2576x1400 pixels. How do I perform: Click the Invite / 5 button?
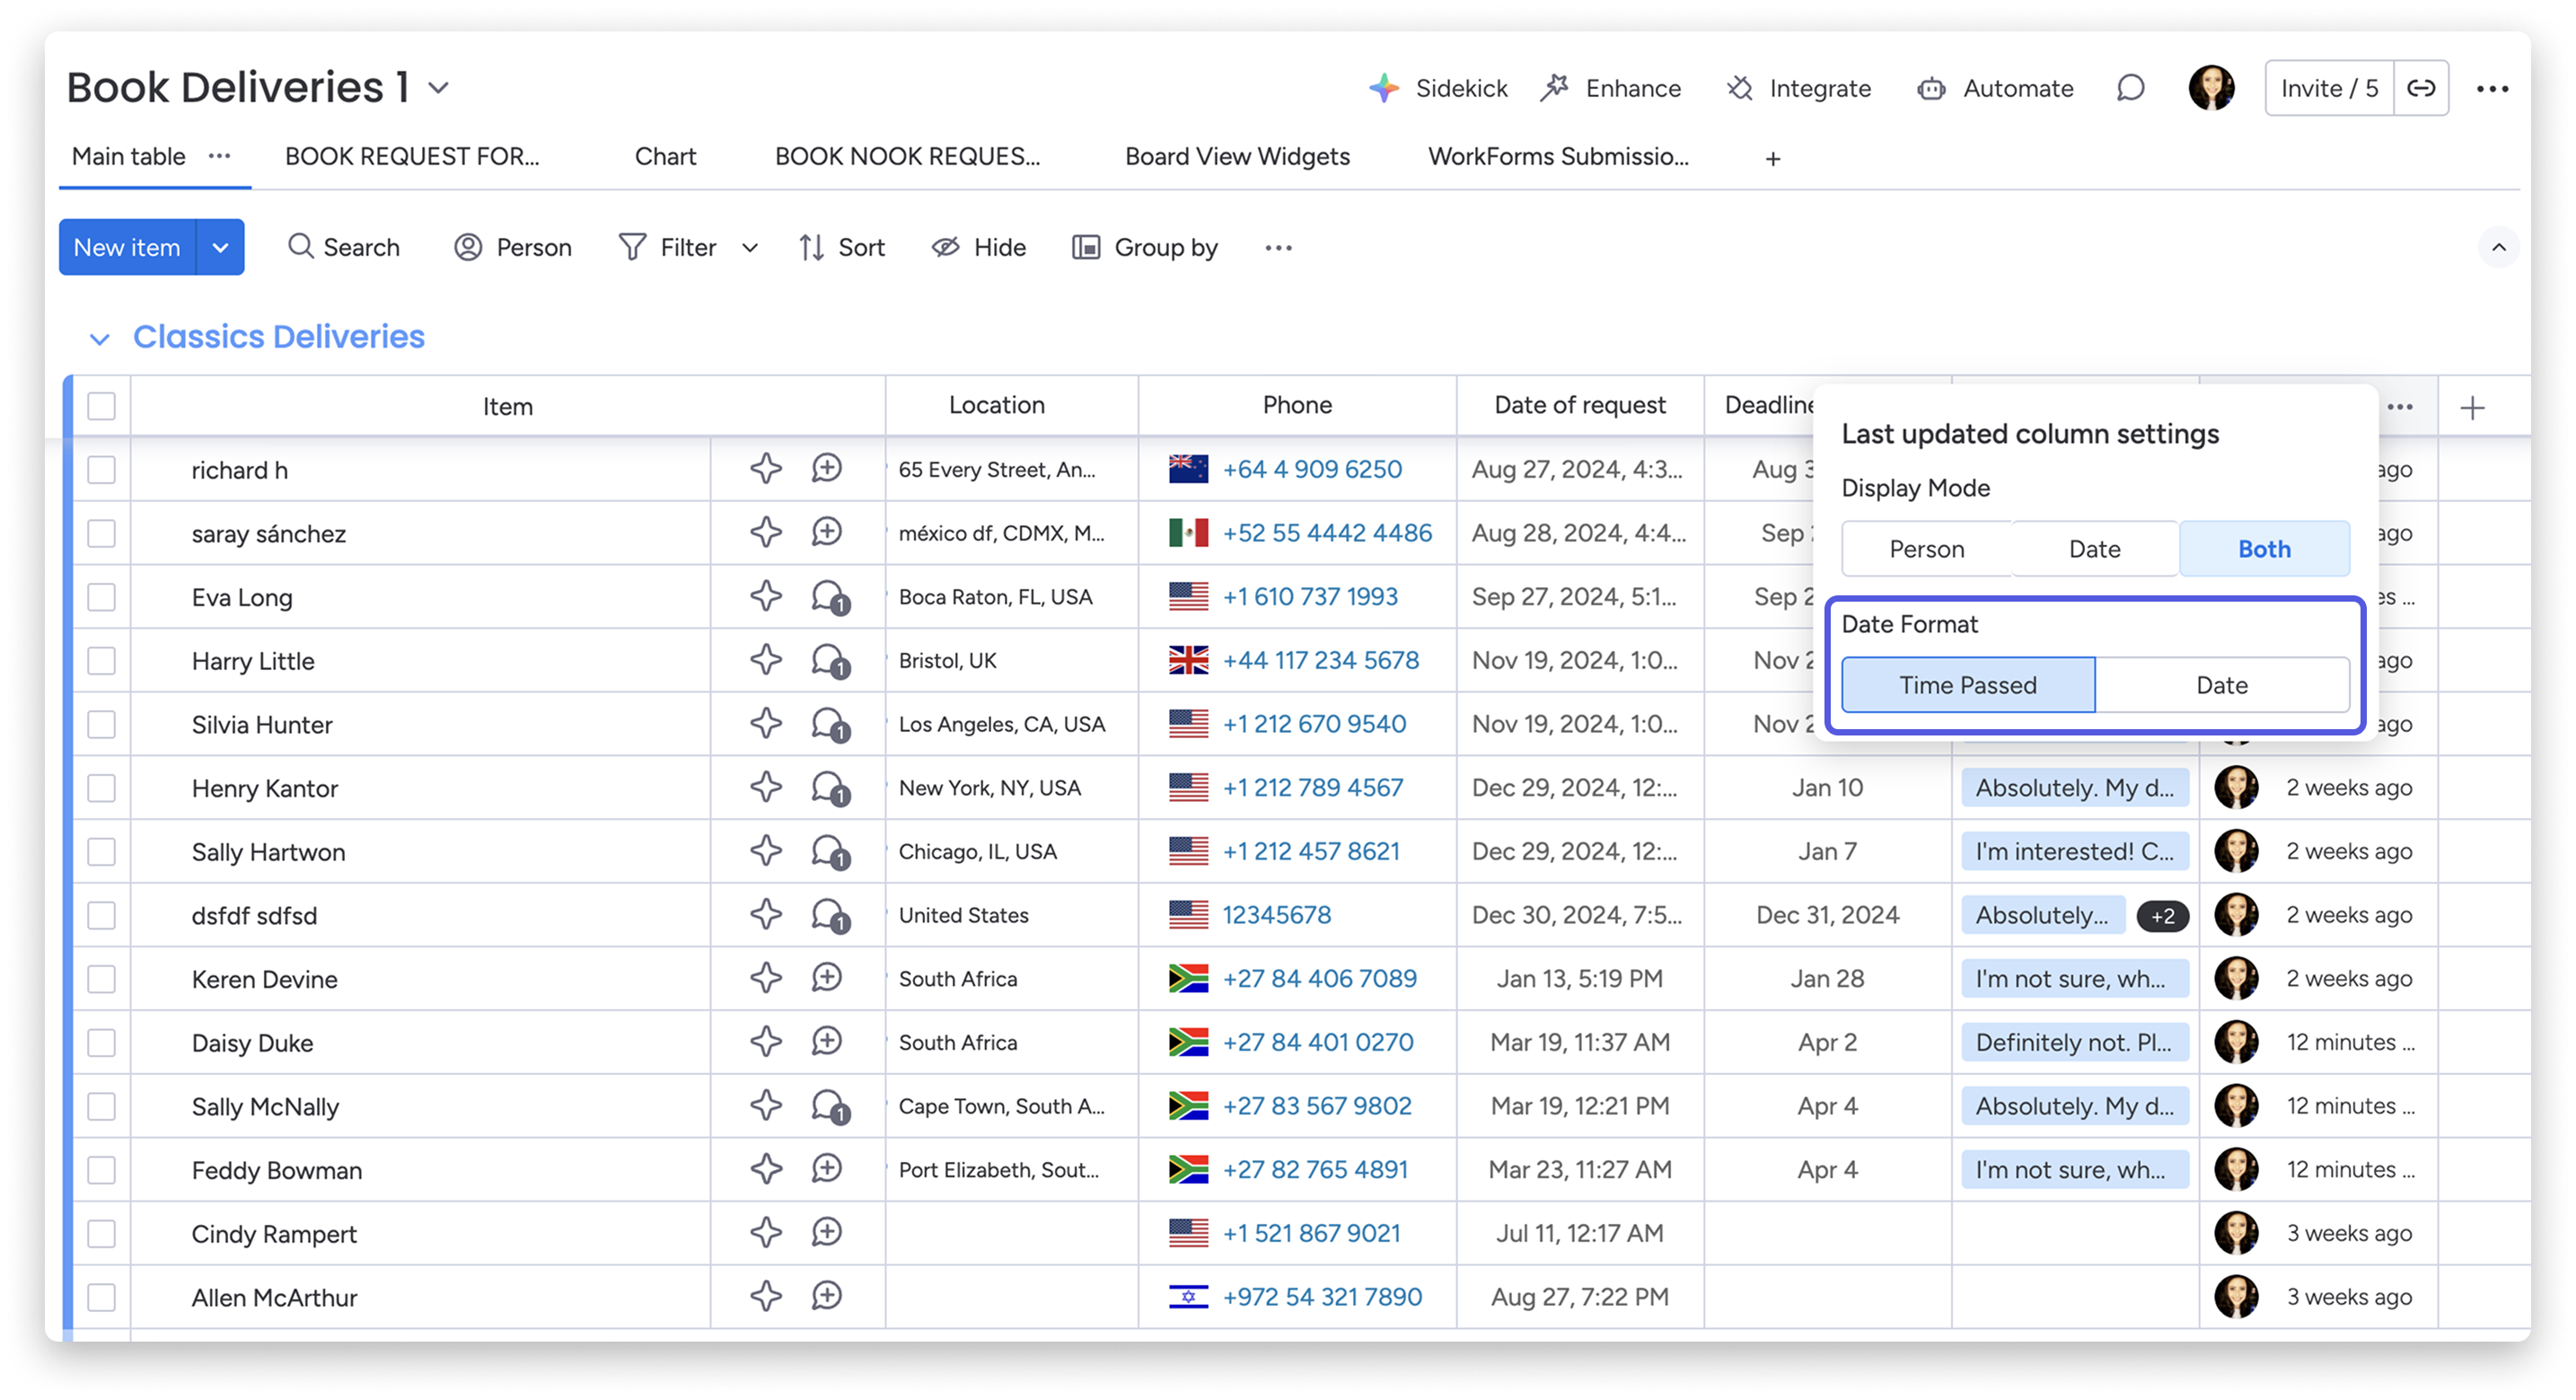tap(2329, 88)
